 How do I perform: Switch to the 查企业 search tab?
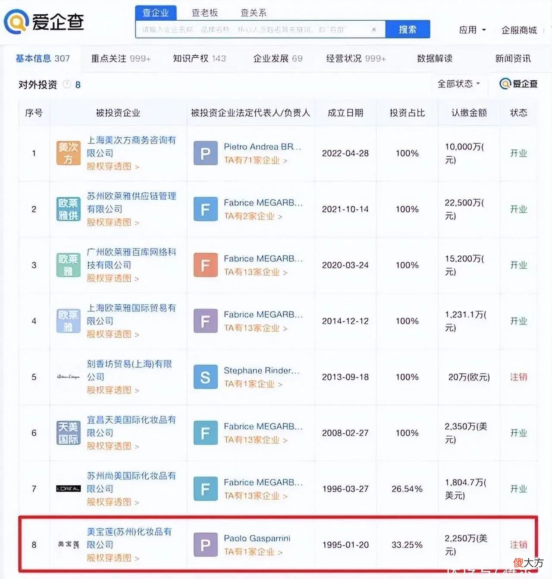[156, 13]
